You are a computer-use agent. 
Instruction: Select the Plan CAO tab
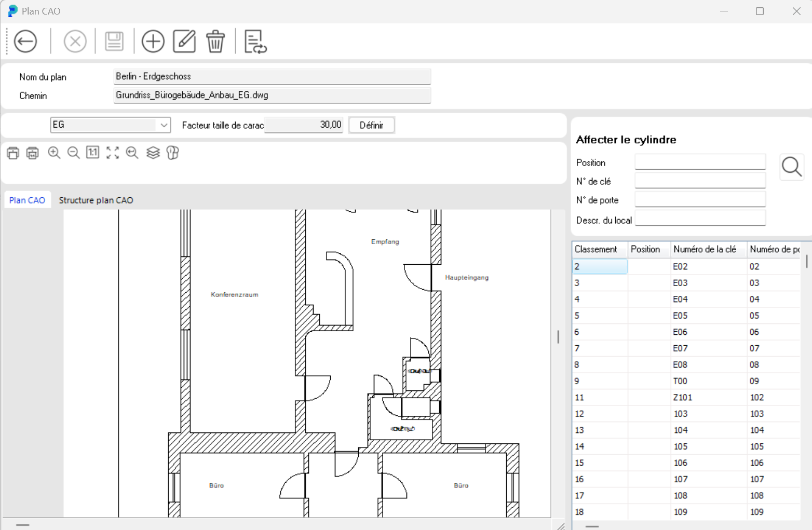pyautogui.click(x=27, y=200)
